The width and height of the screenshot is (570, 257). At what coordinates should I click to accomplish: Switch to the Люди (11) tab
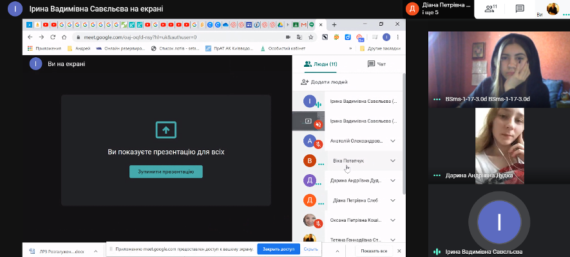[x=320, y=64]
